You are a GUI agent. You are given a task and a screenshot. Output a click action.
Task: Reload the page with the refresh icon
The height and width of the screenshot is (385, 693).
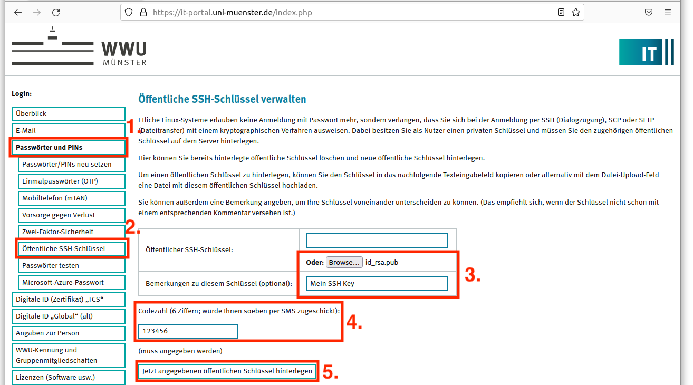tap(56, 12)
